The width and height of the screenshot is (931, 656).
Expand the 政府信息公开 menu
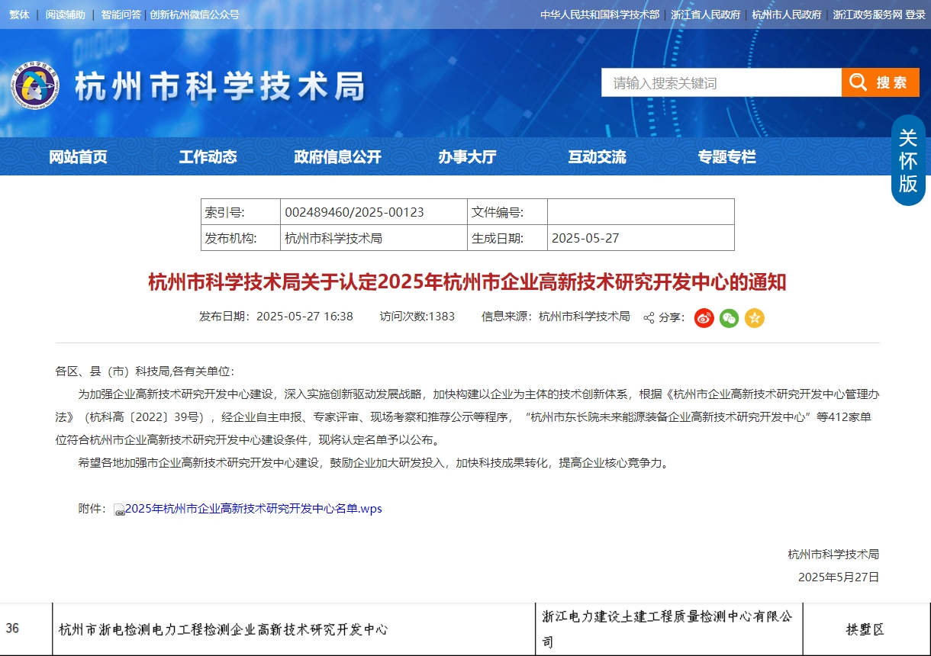pos(337,157)
